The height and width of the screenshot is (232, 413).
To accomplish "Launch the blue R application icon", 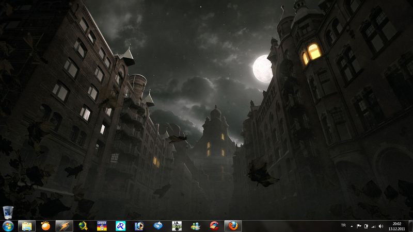I will pyautogui.click(x=120, y=226).
